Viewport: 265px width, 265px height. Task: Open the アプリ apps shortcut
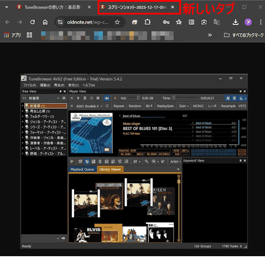pyautogui.click(x=12, y=35)
